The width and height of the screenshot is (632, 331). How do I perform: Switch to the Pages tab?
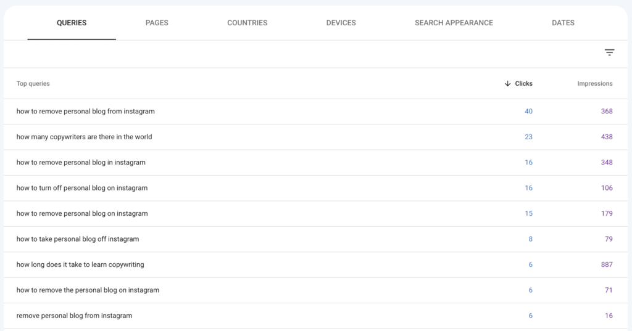click(x=157, y=23)
